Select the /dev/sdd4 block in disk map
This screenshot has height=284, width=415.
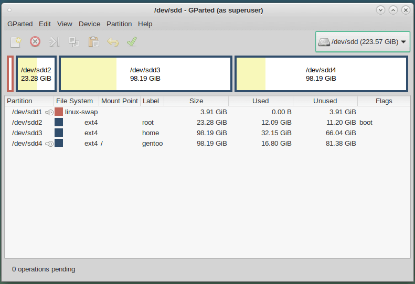(321, 74)
